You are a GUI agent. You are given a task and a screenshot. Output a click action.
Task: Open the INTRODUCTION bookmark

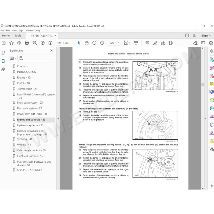(27, 72)
